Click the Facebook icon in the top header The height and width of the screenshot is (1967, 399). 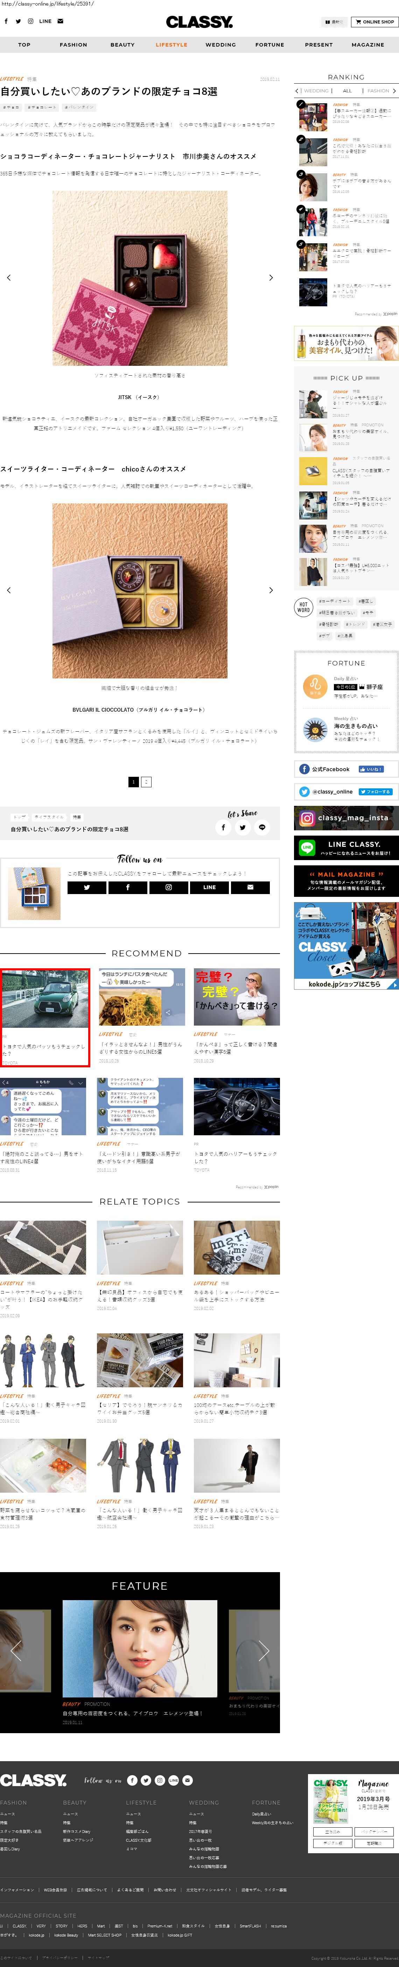tap(6, 21)
